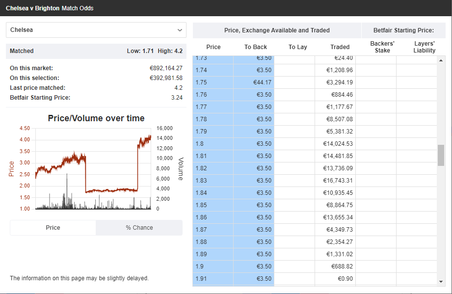This screenshot has height=294, width=452.
Task: Select the 1.78 price cell
Action: [x=213, y=119]
